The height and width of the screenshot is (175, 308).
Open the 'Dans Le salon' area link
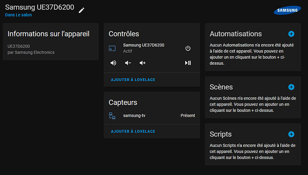18,15
